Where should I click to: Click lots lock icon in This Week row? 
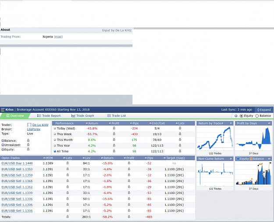tap(180, 134)
